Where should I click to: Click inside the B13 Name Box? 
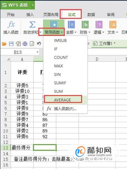click(18, 52)
